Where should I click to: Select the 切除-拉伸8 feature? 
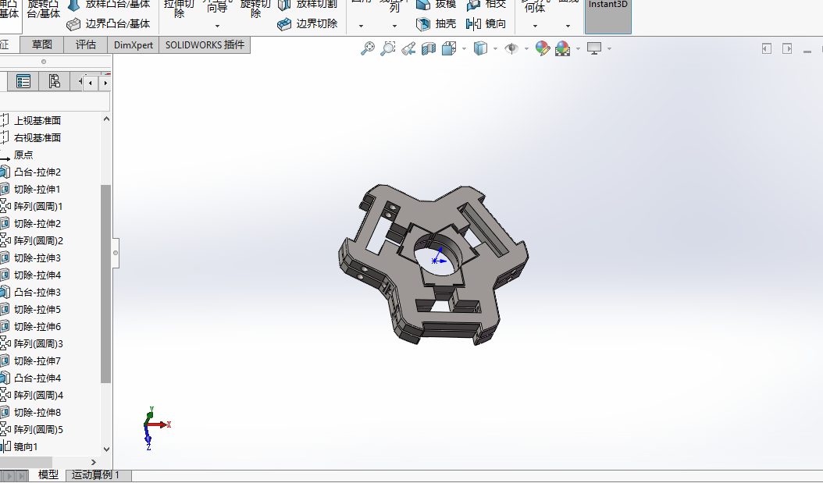[37, 413]
